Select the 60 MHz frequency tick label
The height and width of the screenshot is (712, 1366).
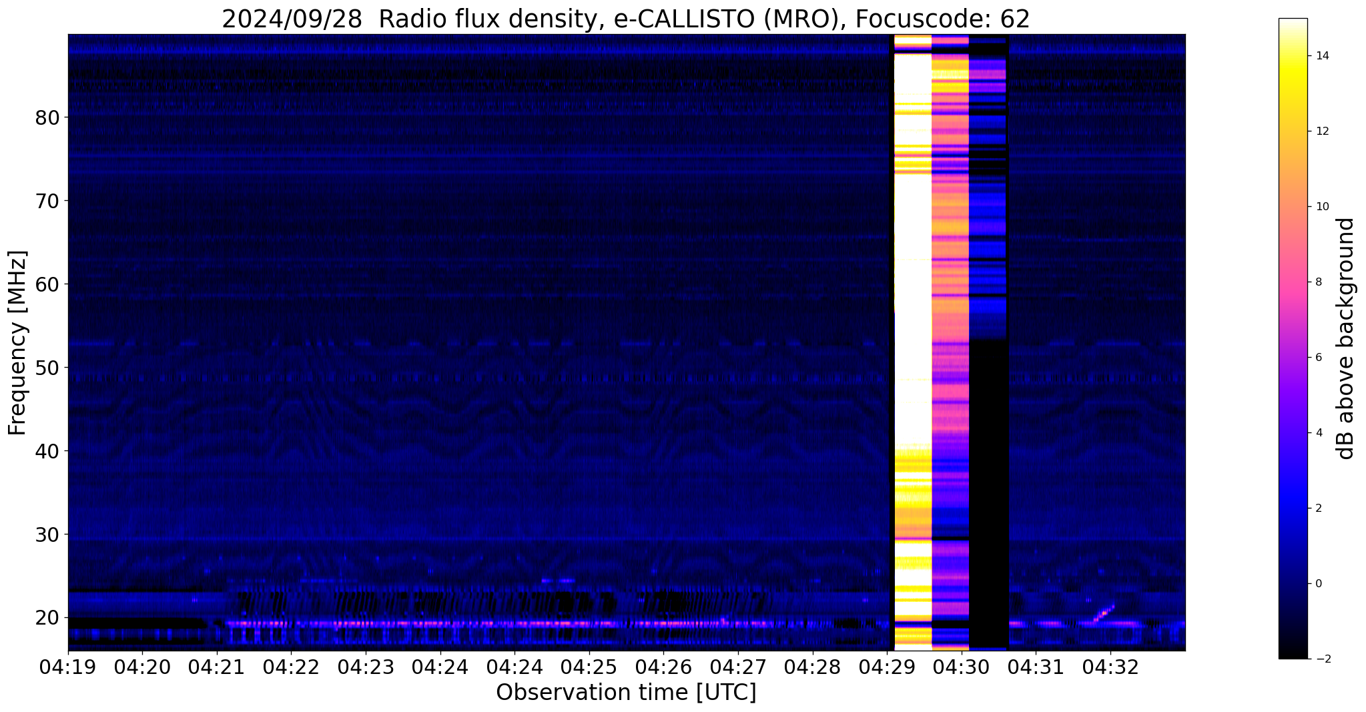47,284
